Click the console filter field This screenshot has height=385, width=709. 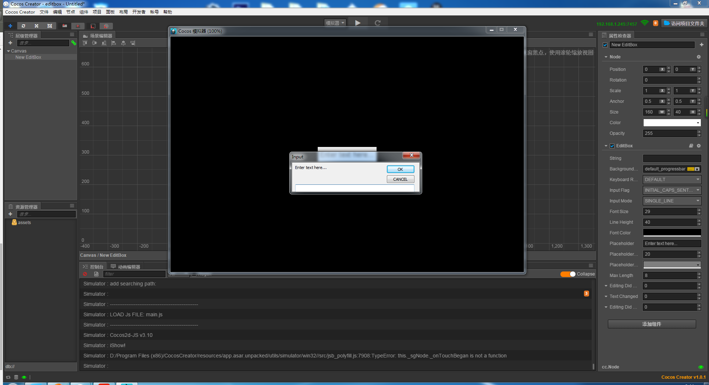click(x=134, y=274)
